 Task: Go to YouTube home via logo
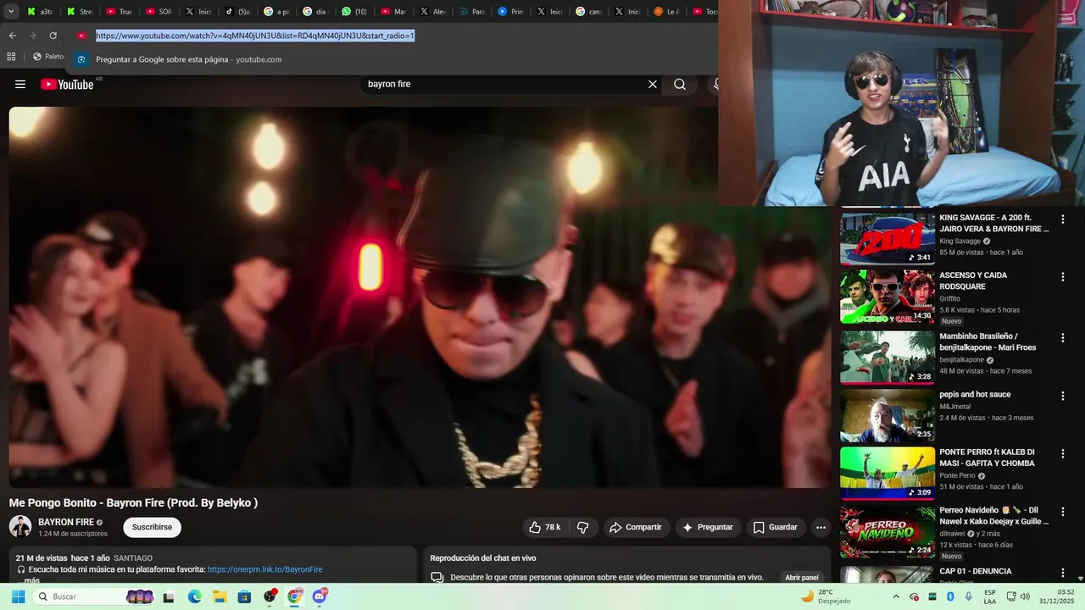[x=67, y=84]
